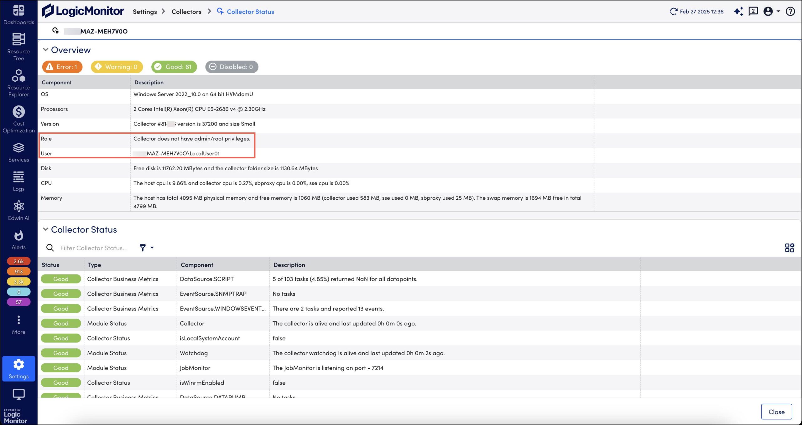This screenshot has width=802, height=425.
Task: Navigate to the Collectors breadcrumb
Action: pyautogui.click(x=186, y=12)
